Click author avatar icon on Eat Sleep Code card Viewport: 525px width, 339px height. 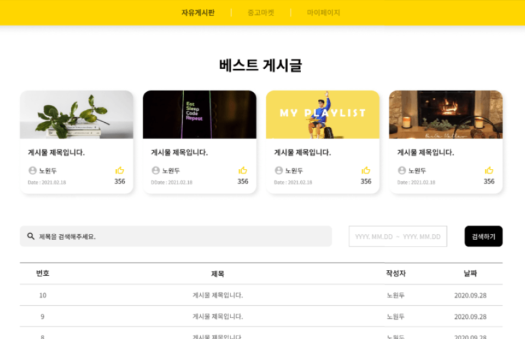click(156, 170)
